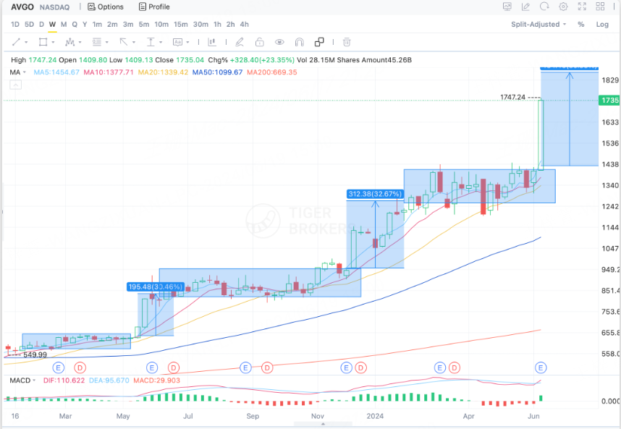Screen dimensions: 621x429
Task: Open chart settings gear icon
Action: click(x=563, y=7)
